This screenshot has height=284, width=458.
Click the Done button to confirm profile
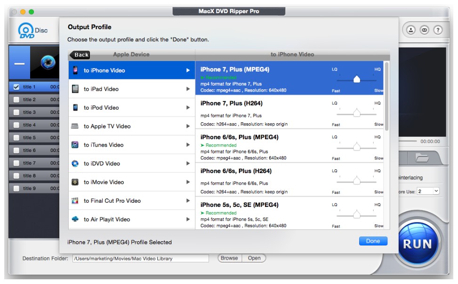[373, 241]
